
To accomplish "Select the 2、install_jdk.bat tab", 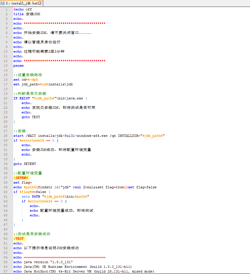I will pyautogui.click(x=20, y=3).
